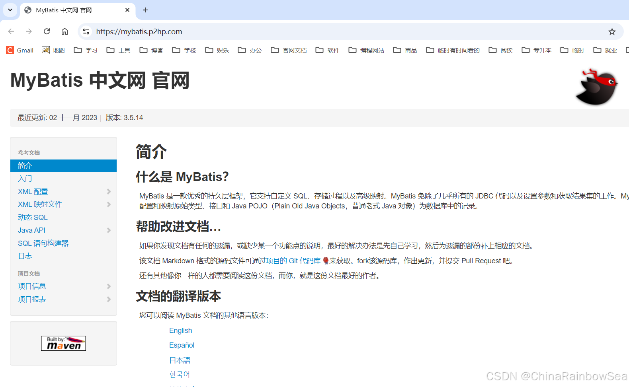Click the 文档的翻译版本 heading
This screenshot has height=387, width=629.
pos(178,296)
